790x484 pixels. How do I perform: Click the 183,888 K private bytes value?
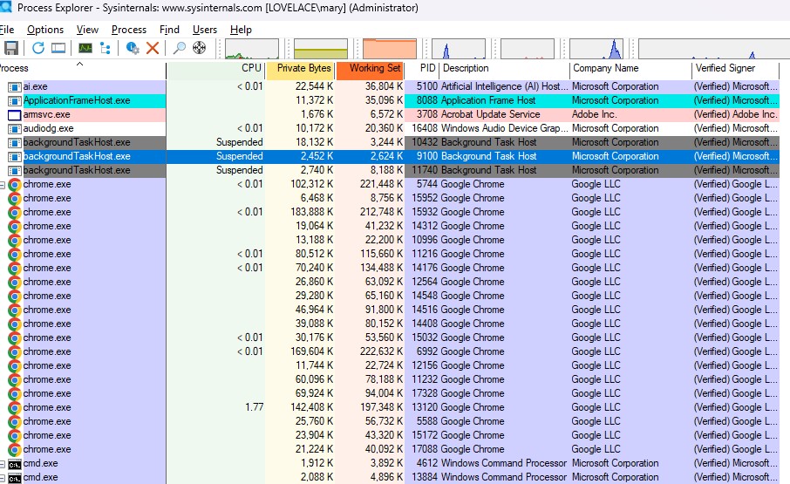point(311,212)
